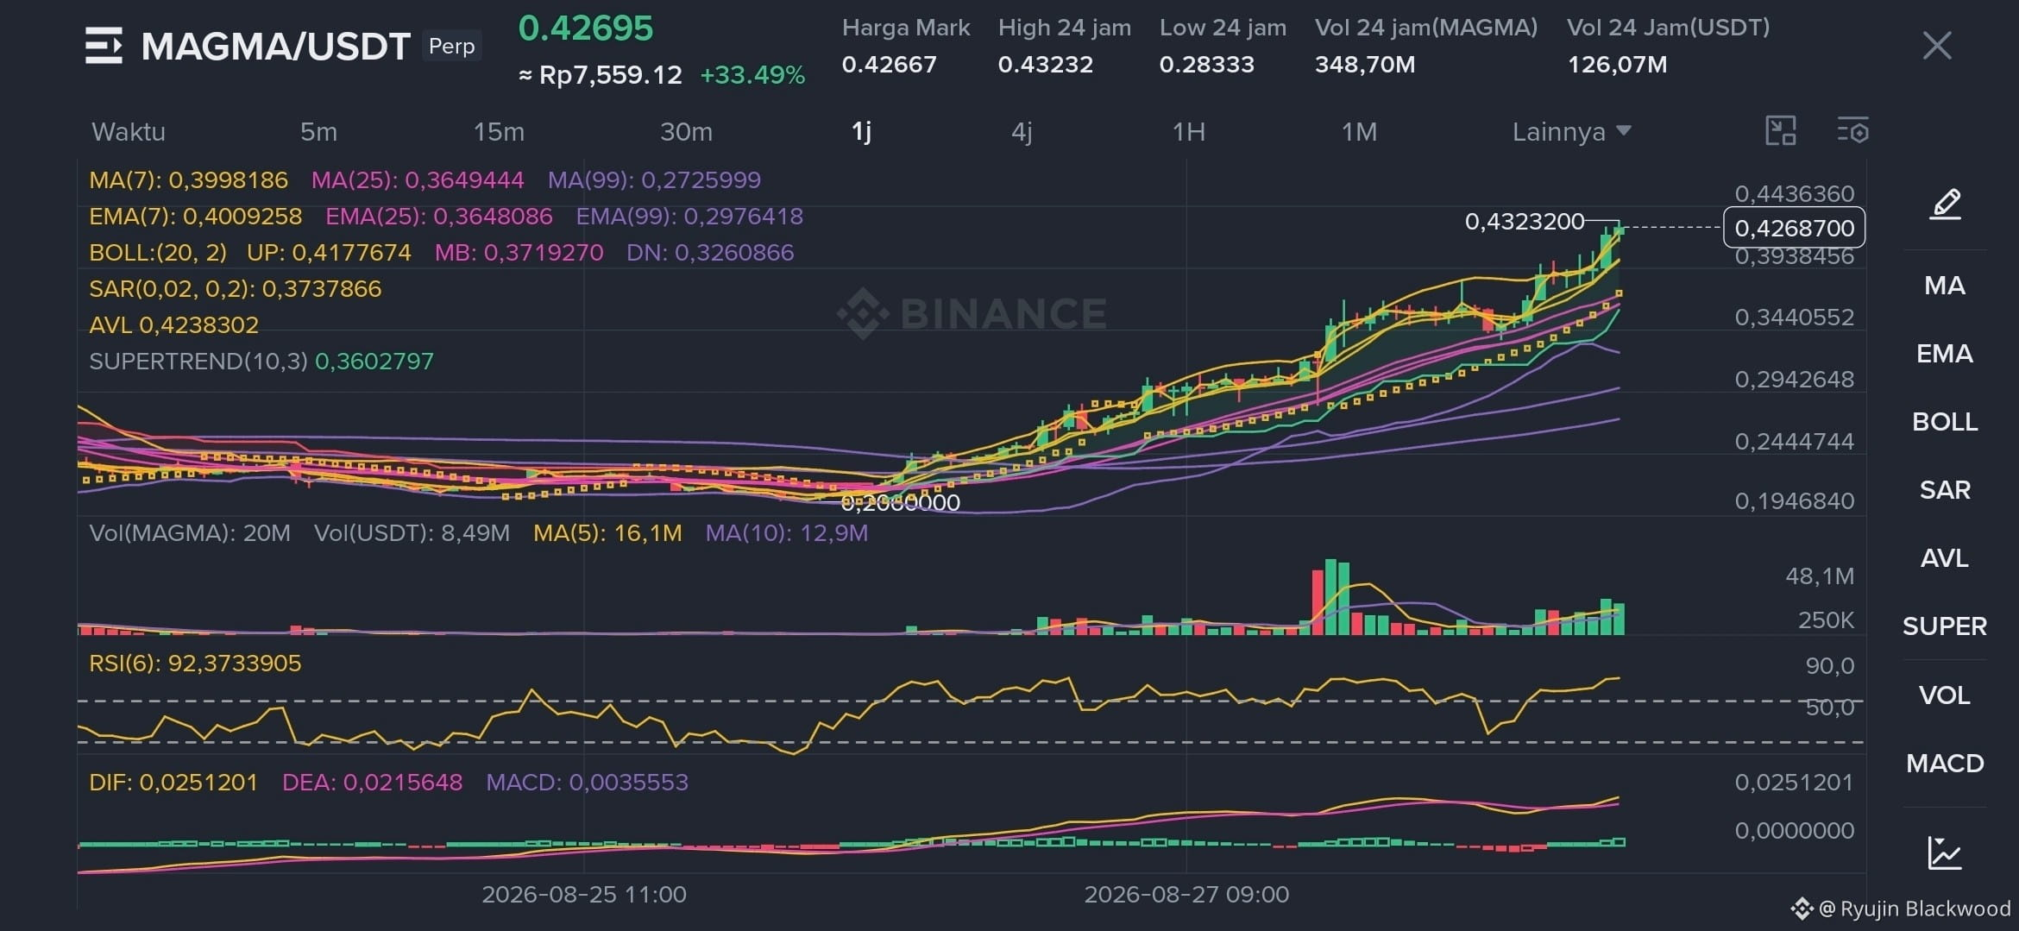
Task: Click the low marker 0,2000000
Action: [900, 502]
